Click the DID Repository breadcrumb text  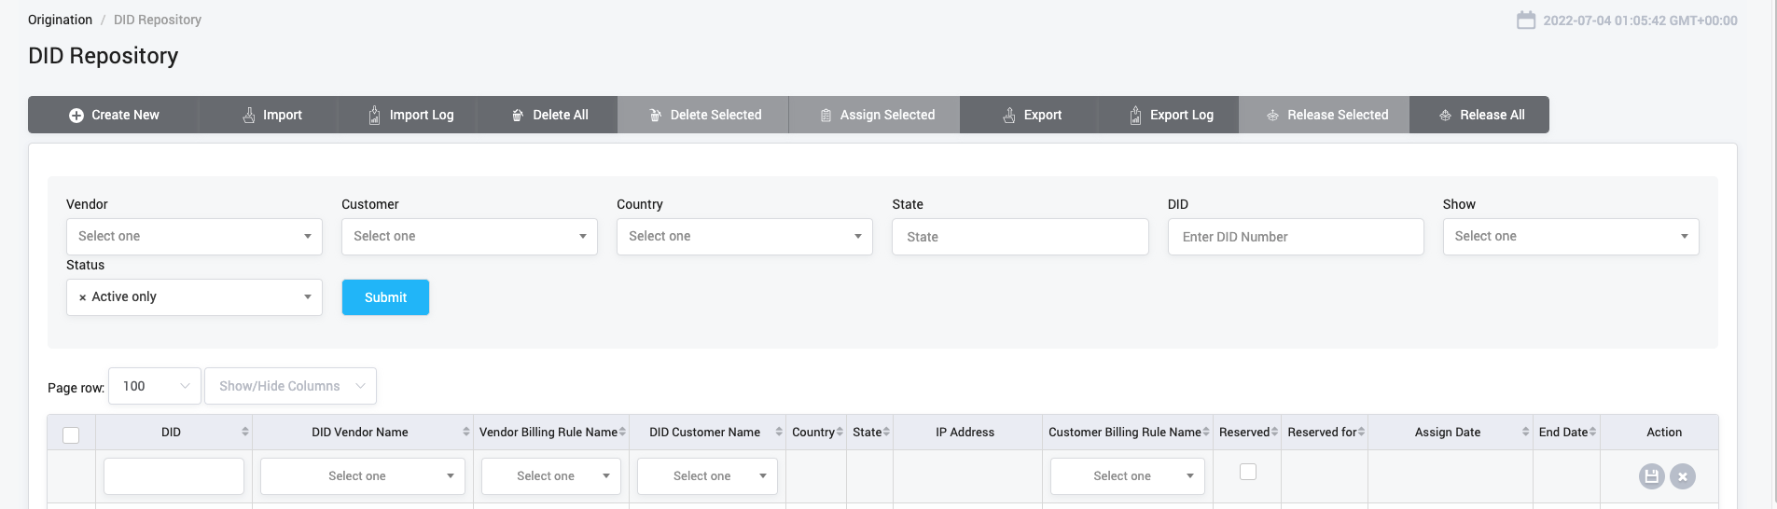[x=158, y=20]
